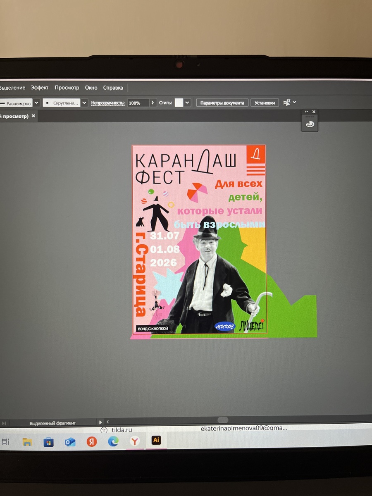Open the color palette panel icon
The height and width of the screenshot is (496, 372).
click(309, 124)
